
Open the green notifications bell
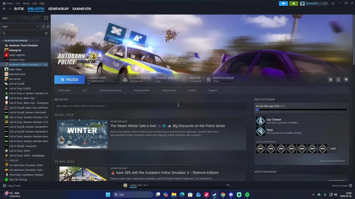click(x=293, y=3)
